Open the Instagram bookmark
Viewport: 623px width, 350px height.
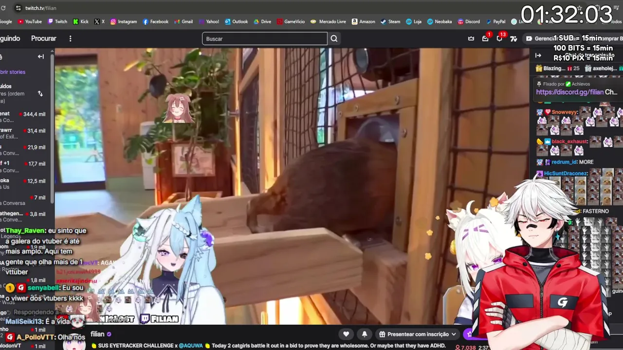click(124, 21)
